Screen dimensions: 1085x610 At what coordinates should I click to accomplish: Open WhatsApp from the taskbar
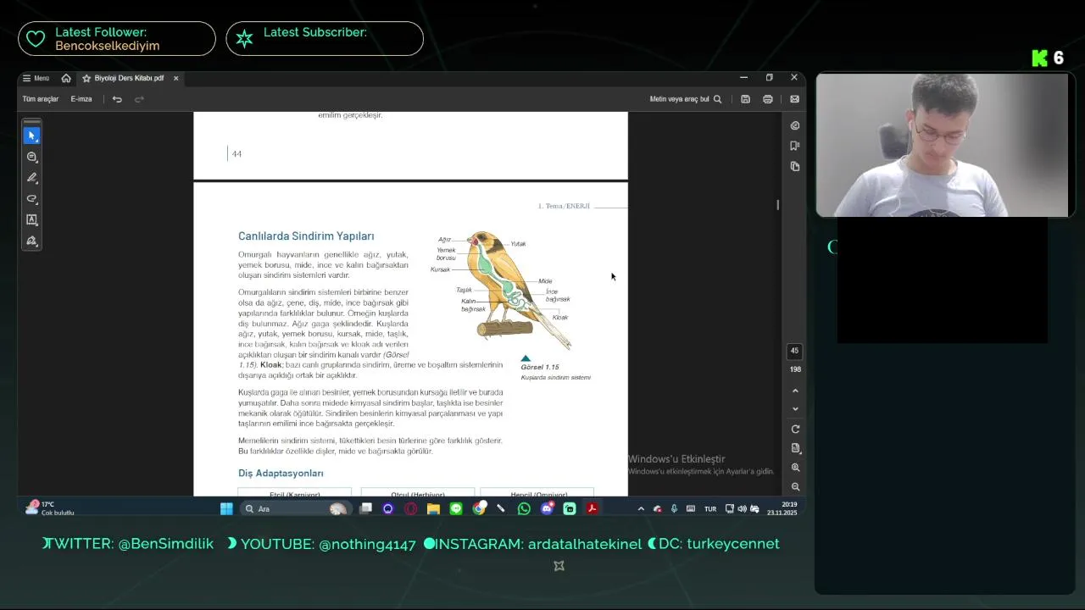(x=524, y=508)
